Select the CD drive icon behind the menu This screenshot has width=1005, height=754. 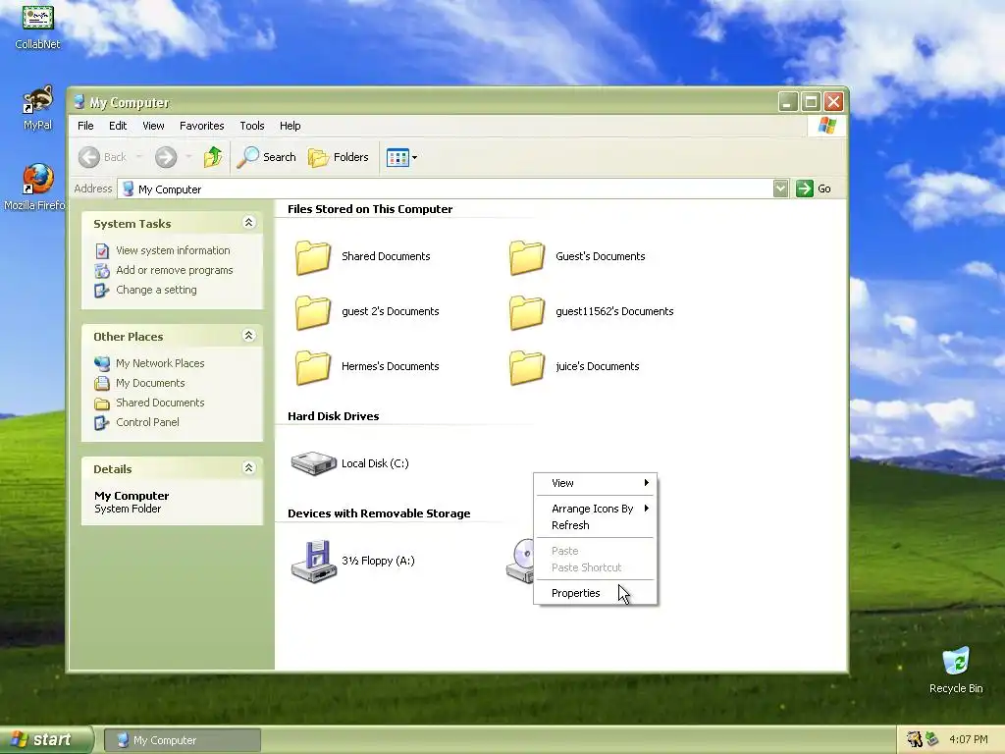pyautogui.click(x=520, y=562)
